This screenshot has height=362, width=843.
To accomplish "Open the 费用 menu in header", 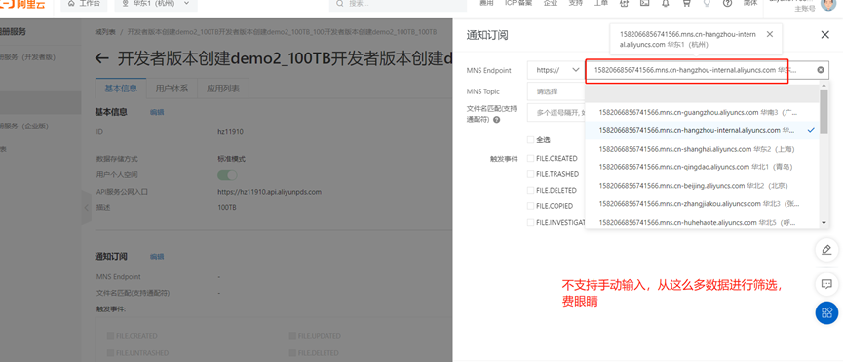I will tap(486, 3).
